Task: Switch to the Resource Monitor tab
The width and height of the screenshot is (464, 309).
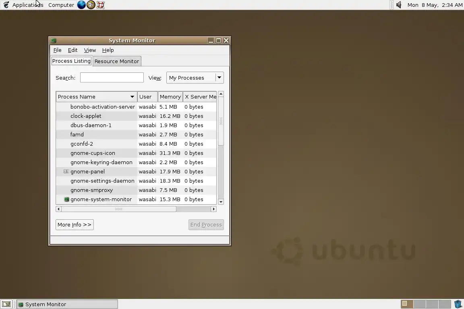Action: coord(116,61)
